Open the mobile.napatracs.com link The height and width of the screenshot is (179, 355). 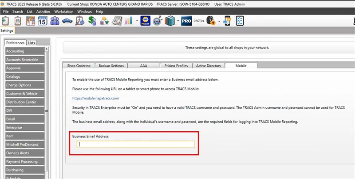tap(96, 98)
